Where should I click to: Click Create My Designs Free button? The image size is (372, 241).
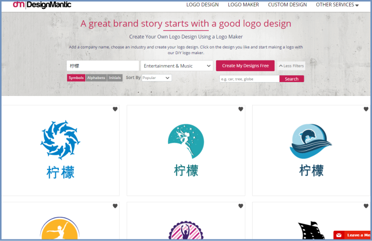pos(245,66)
